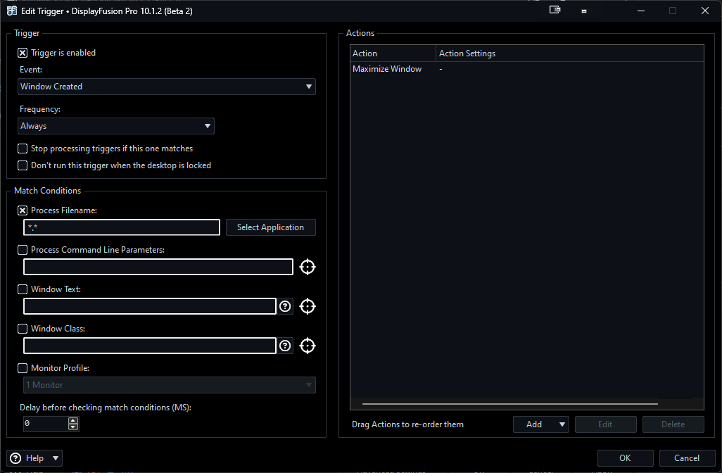
Task: Click the Actions list horizontal scrollbar
Action: (x=509, y=404)
